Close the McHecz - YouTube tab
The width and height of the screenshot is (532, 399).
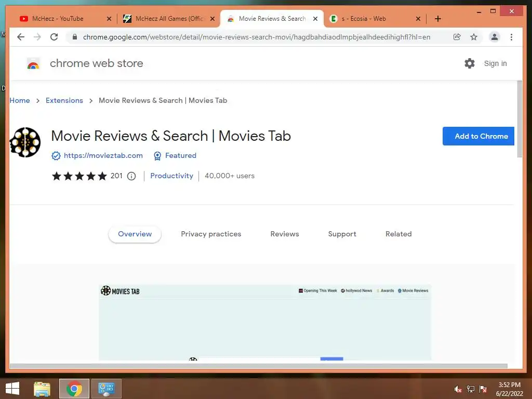(x=109, y=19)
